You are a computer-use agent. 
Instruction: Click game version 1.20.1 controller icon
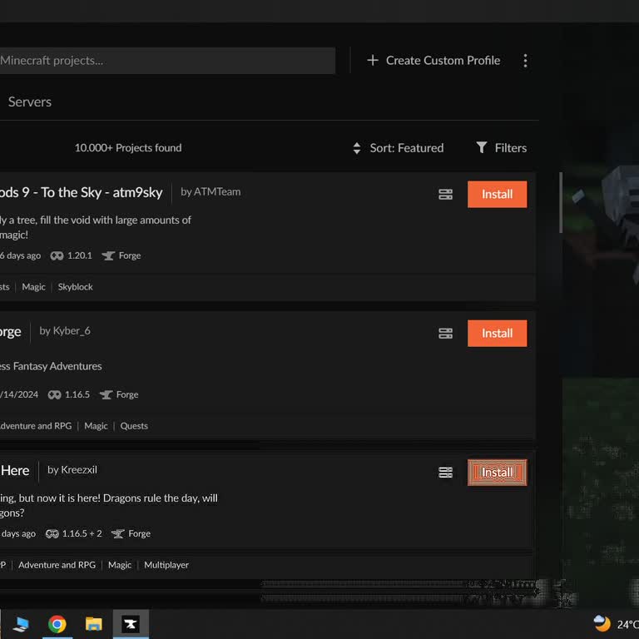57,255
